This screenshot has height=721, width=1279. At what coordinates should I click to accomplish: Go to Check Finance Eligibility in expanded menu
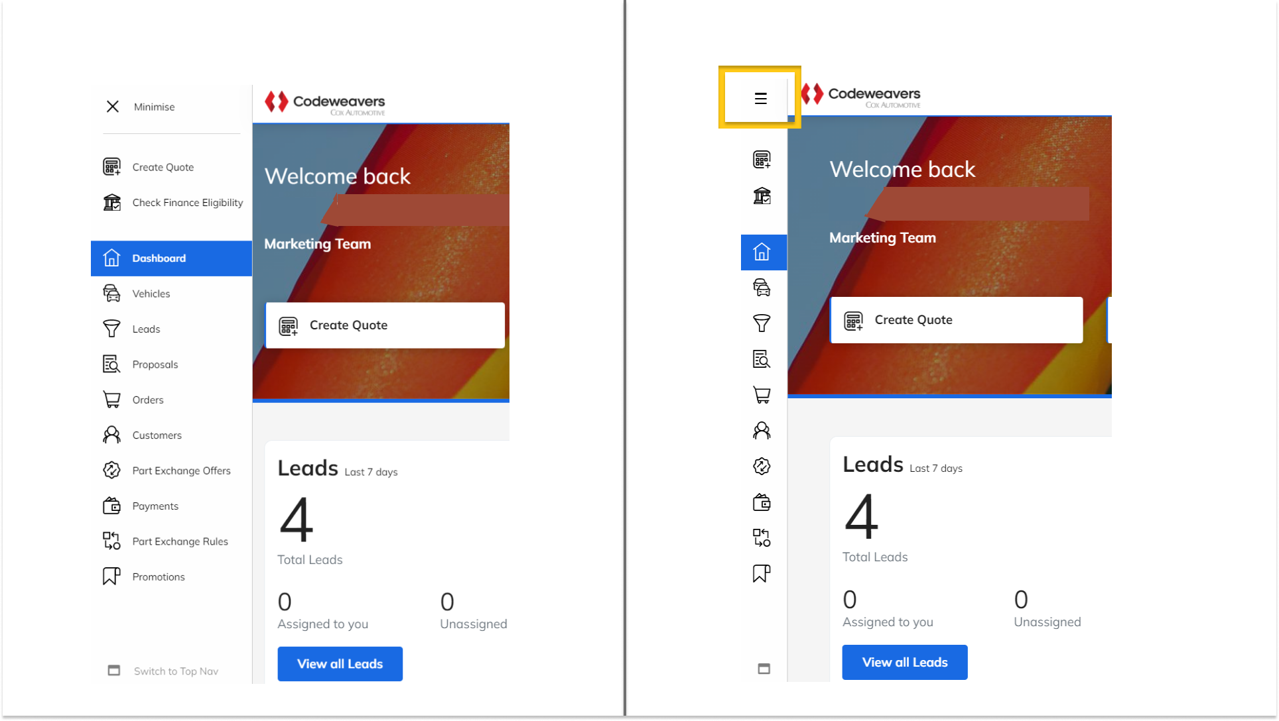pyautogui.click(x=171, y=203)
